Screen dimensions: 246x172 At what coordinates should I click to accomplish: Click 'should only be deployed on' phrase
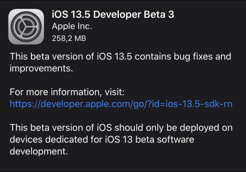tap(174, 128)
